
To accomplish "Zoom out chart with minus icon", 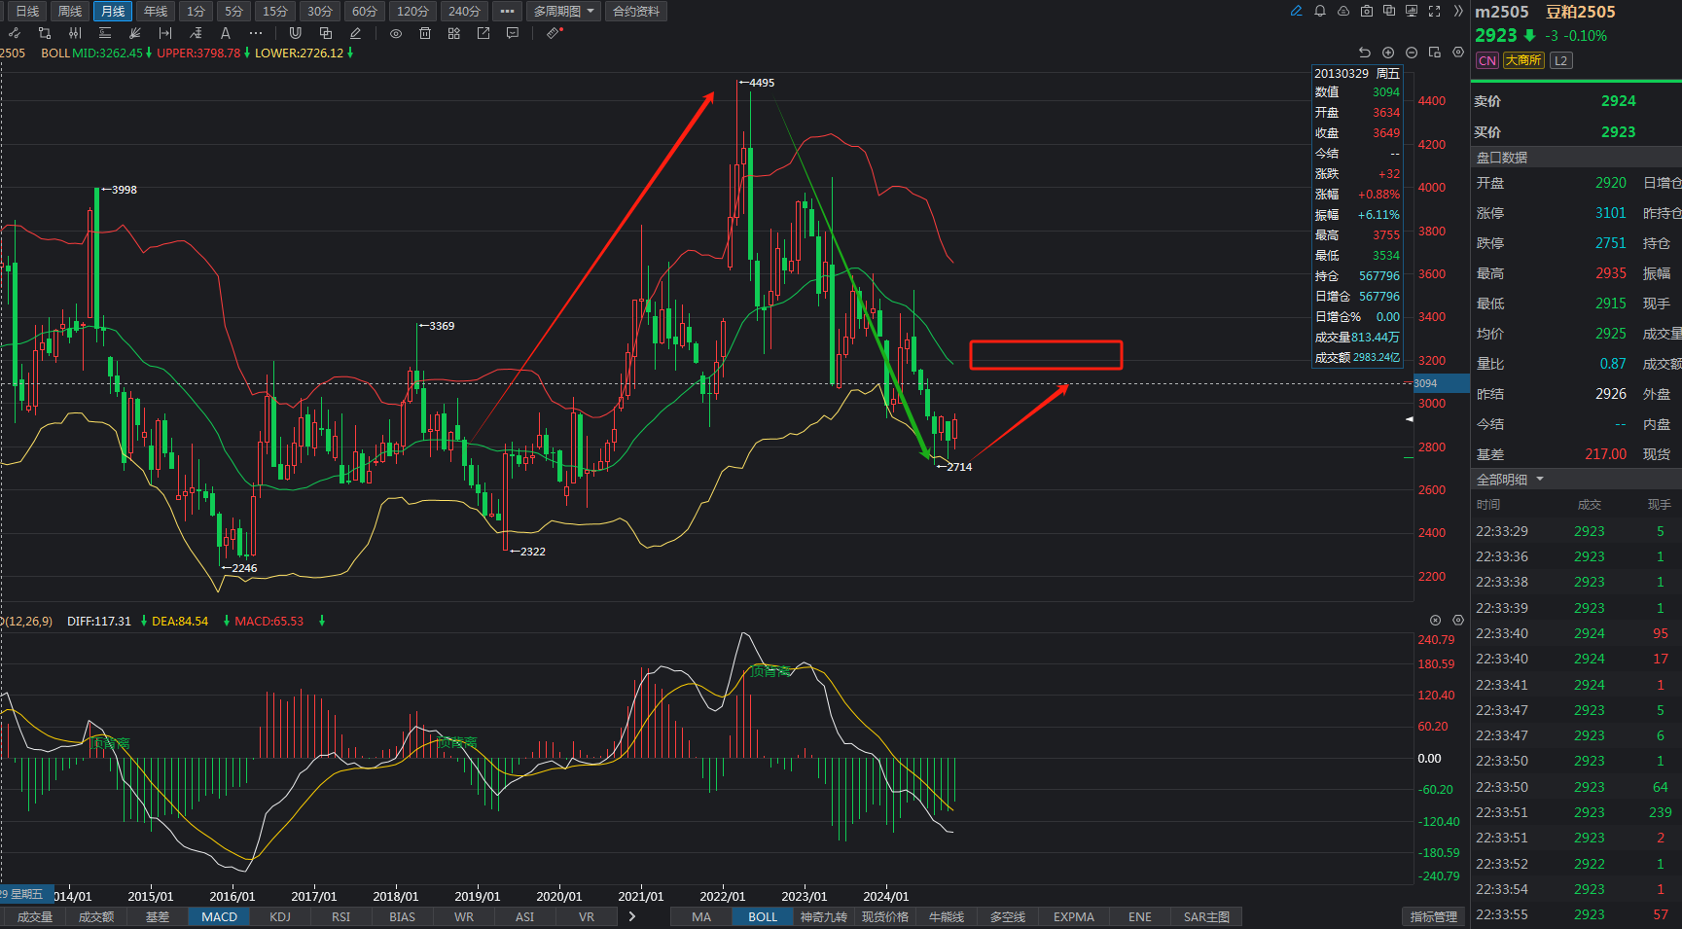I will (x=1412, y=53).
